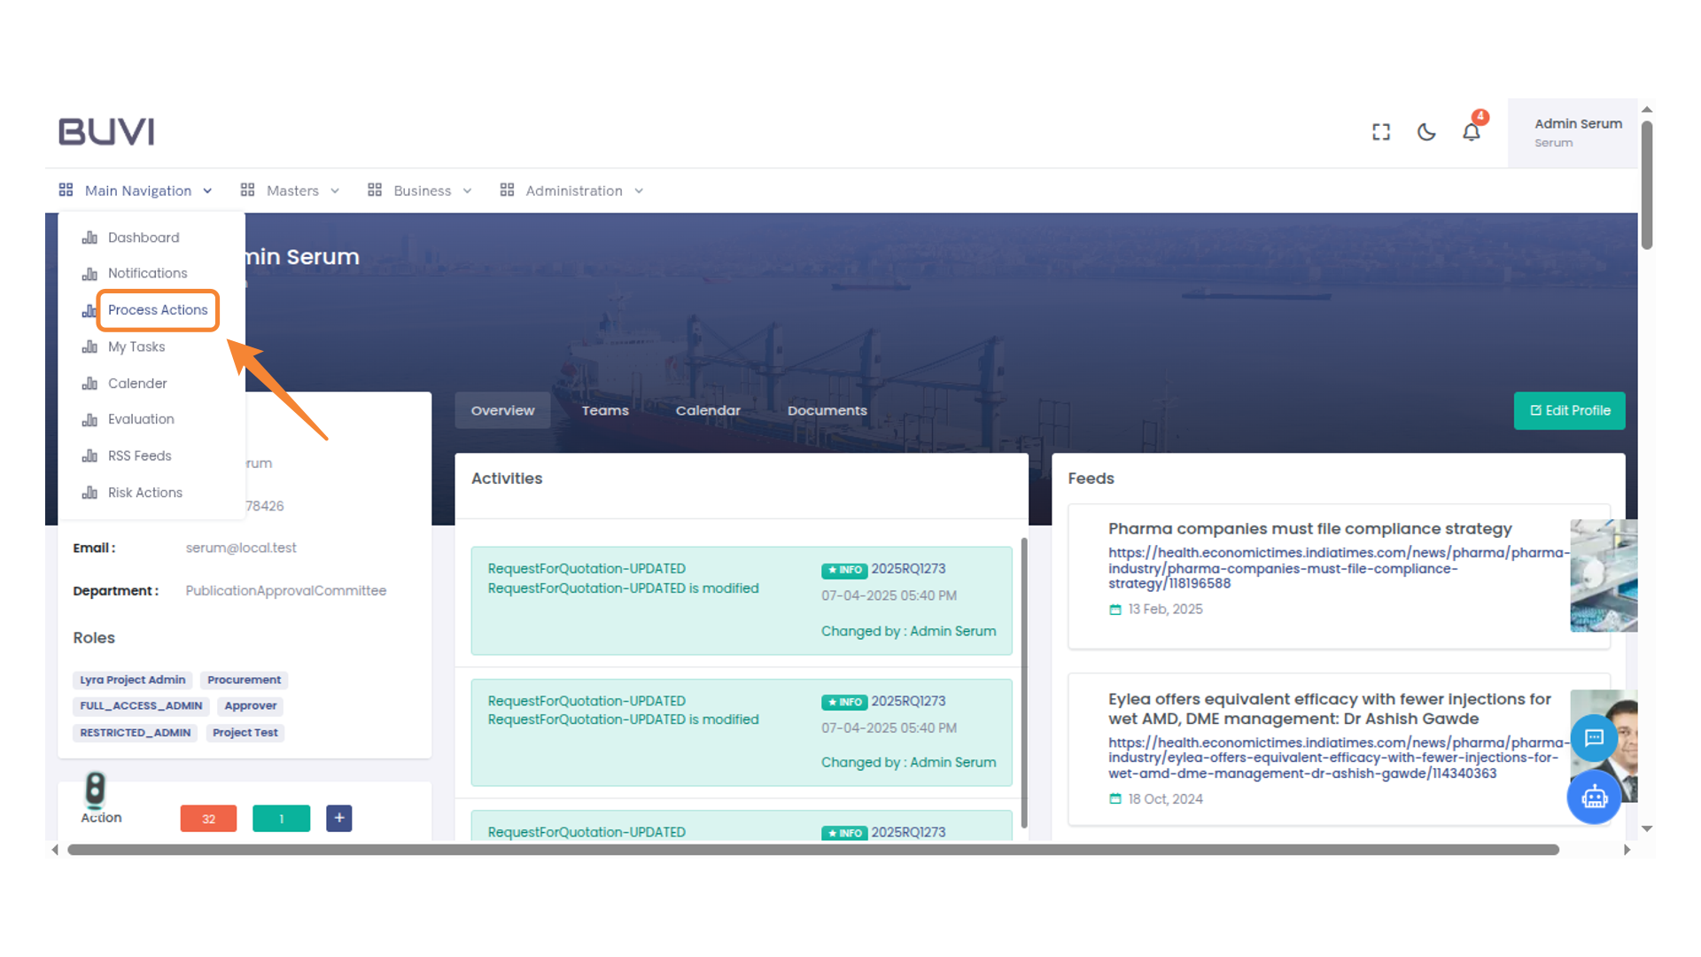
Task: Launch the chatbot assistant icon
Action: click(1594, 797)
